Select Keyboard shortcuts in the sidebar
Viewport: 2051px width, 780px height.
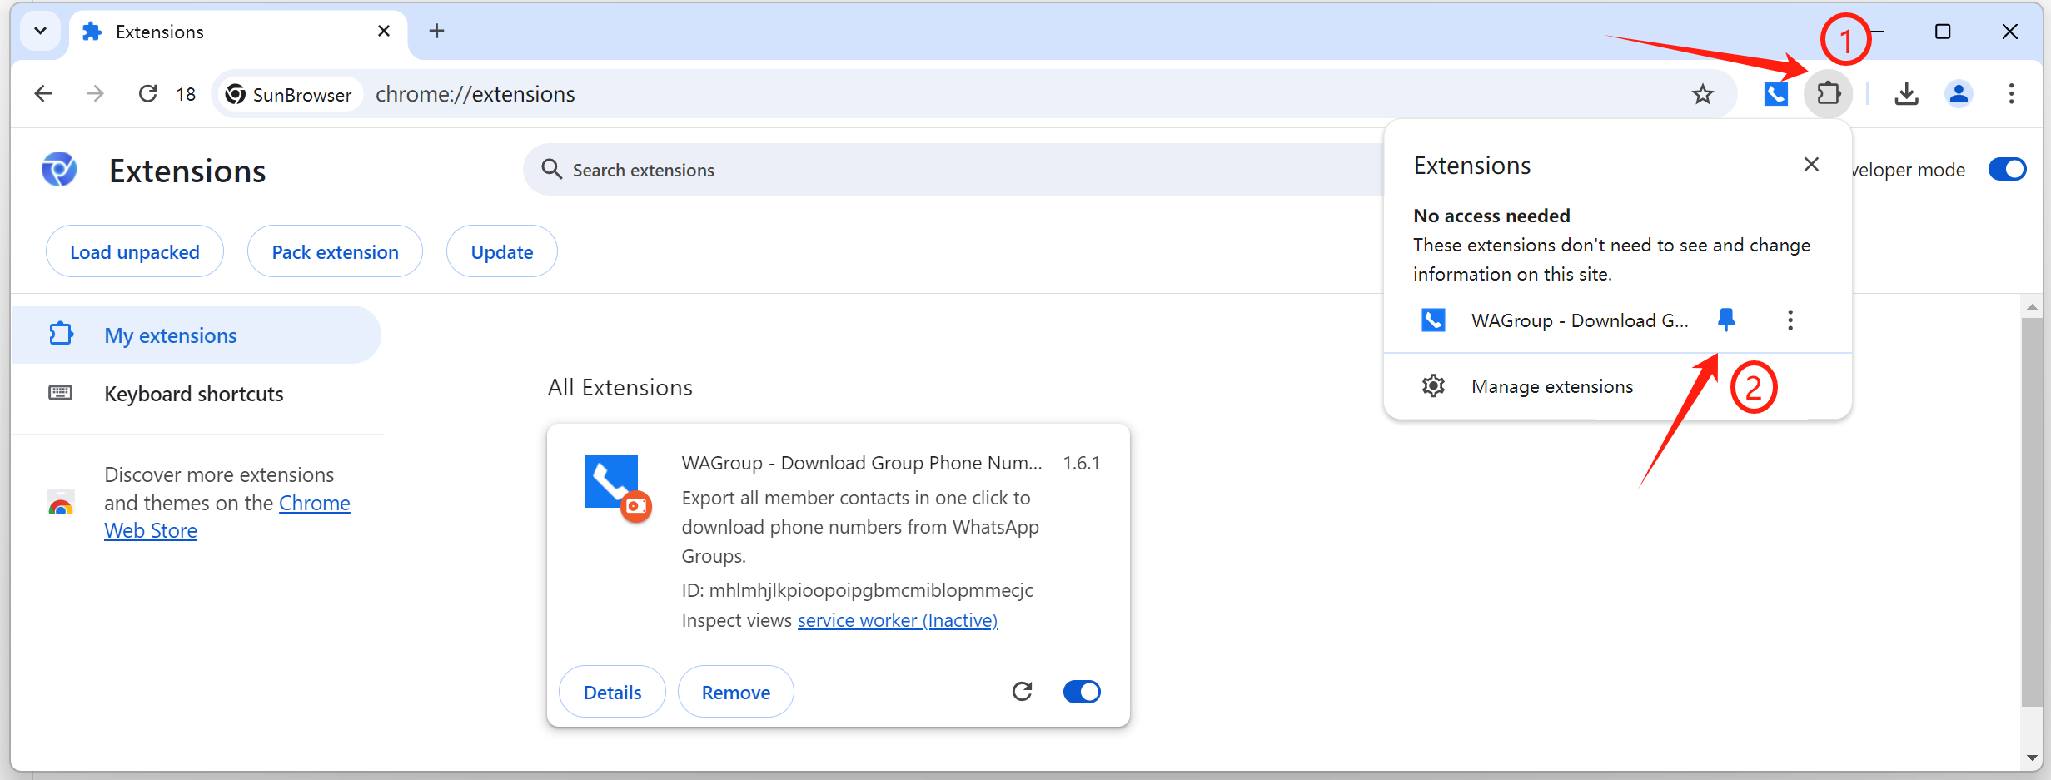[x=193, y=394]
